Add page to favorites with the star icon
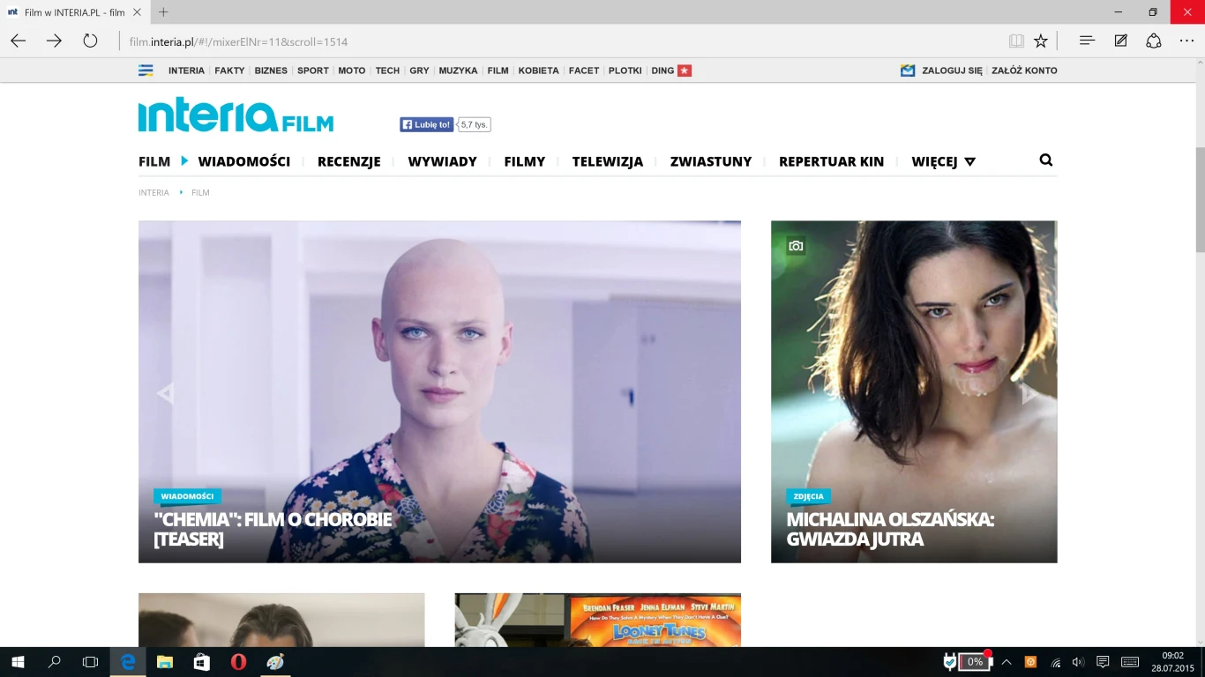The height and width of the screenshot is (677, 1205). [1041, 41]
